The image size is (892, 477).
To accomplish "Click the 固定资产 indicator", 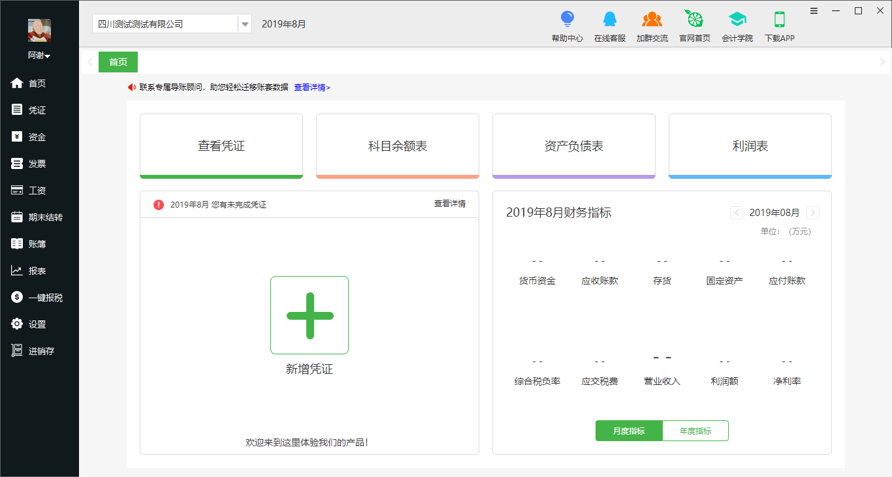I will click(725, 281).
